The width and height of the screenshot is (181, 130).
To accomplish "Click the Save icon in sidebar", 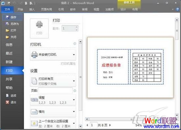I will (x=7, y=17).
